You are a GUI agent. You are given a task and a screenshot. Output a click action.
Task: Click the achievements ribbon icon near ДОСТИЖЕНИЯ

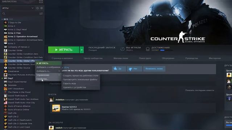click(148, 49)
